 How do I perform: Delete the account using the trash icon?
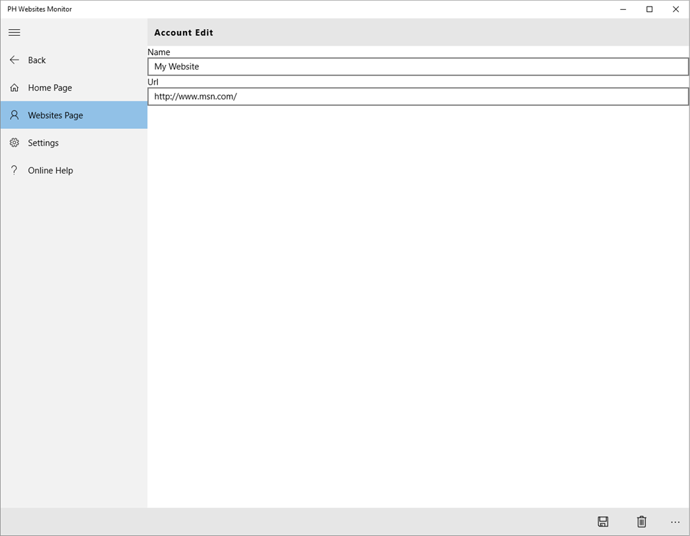pos(642,521)
